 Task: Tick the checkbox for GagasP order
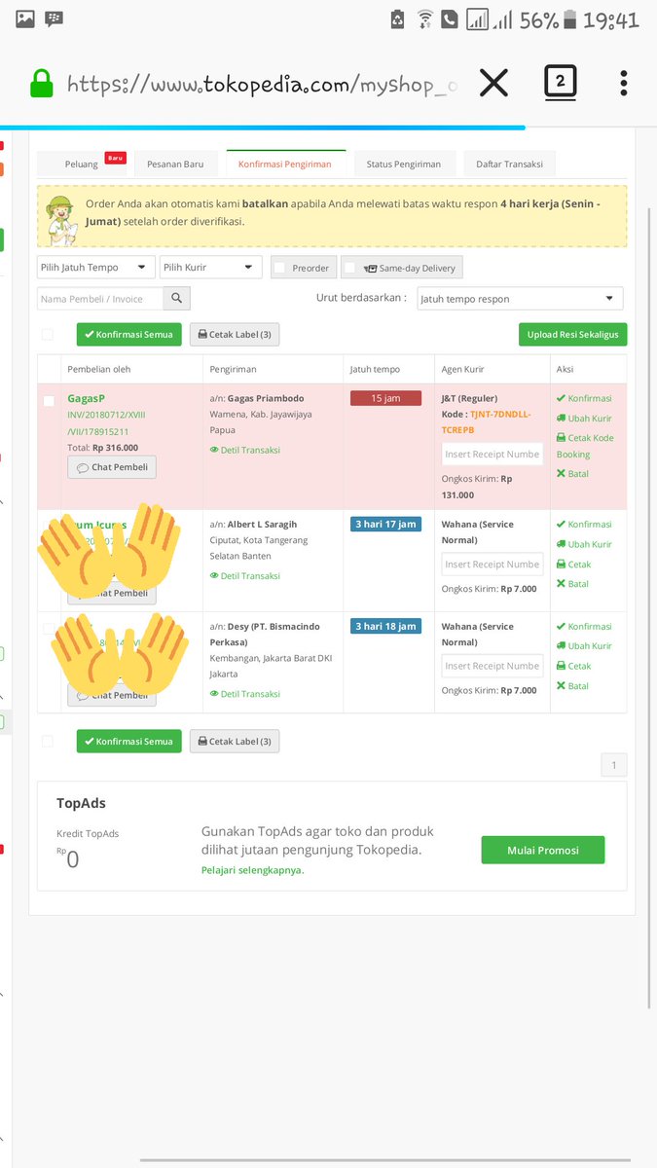50,401
